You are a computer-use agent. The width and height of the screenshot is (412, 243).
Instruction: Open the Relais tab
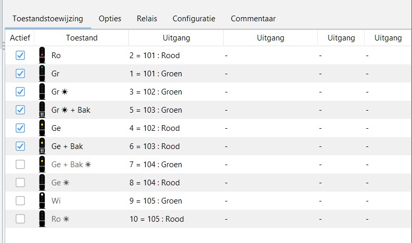click(x=147, y=19)
